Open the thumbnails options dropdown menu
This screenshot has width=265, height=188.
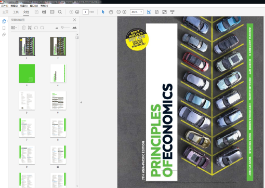pyautogui.click(x=14, y=28)
